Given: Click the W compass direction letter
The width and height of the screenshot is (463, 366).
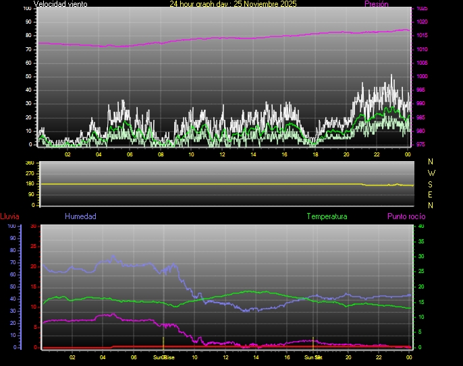Looking at the screenshot, I should (x=431, y=173).
